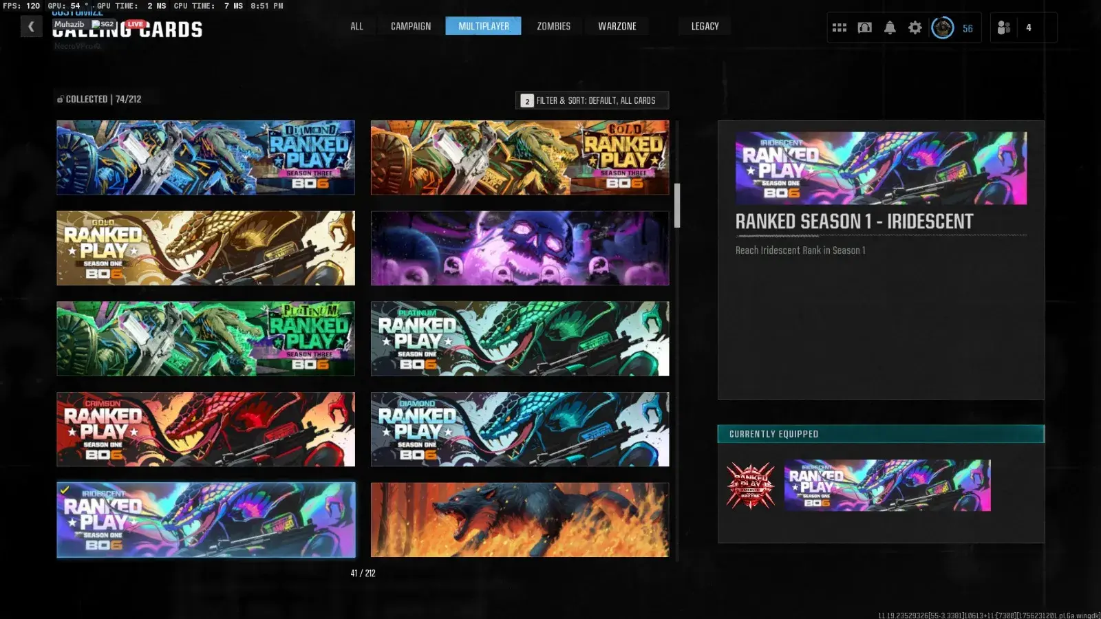The width and height of the screenshot is (1101, 619).
Task: Click the red Ranked Play emblem icon
Action: 750,486
